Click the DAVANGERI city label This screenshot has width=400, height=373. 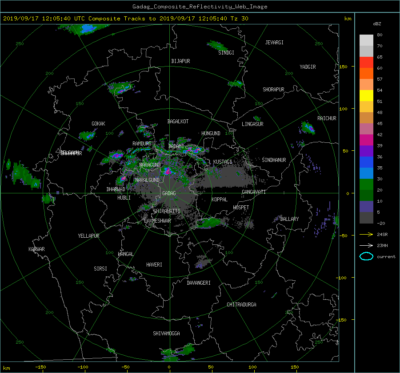tap(199, 283)
